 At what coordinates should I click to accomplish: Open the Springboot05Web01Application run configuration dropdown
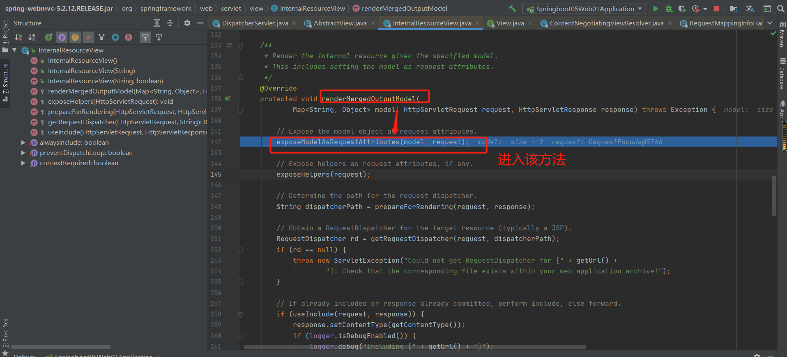pos(584,9)
